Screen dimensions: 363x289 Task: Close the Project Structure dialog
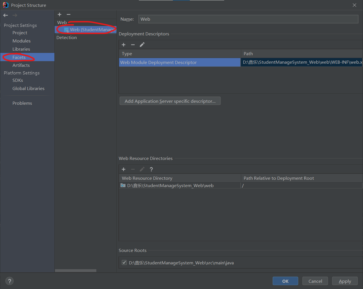tap(354, 5)
